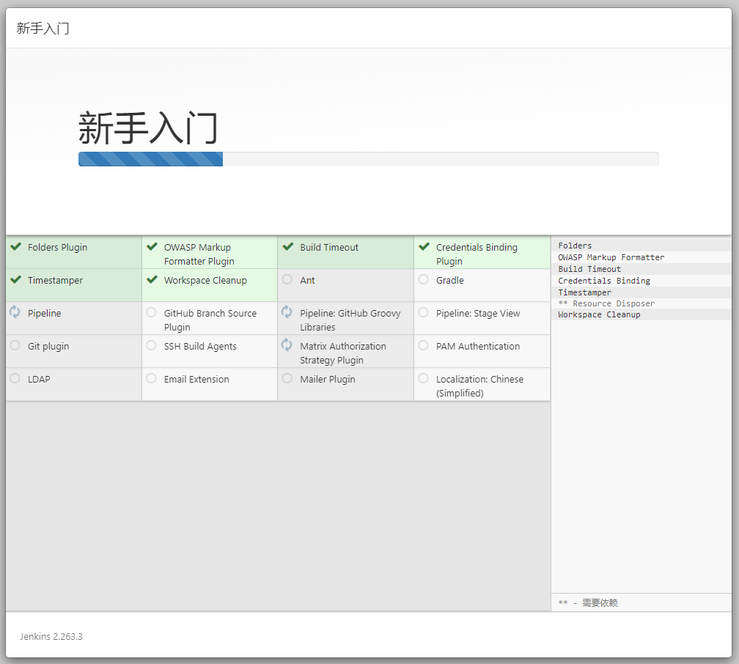Click the spinner icon next to Pipeline: GitHub Groovy Libraries
This screenshot has height=664, width=739.
[x=287, y=312]
